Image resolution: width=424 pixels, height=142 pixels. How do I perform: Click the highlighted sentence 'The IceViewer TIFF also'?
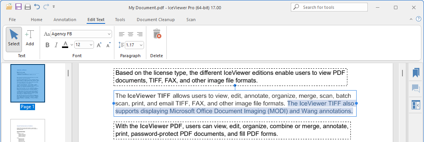321,104
